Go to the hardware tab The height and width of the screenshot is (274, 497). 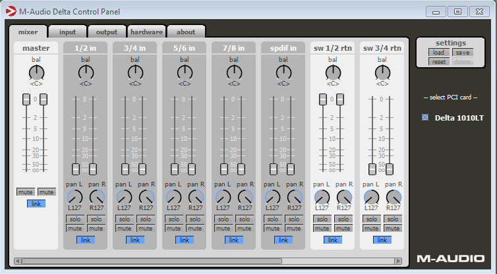click(146, 32)
